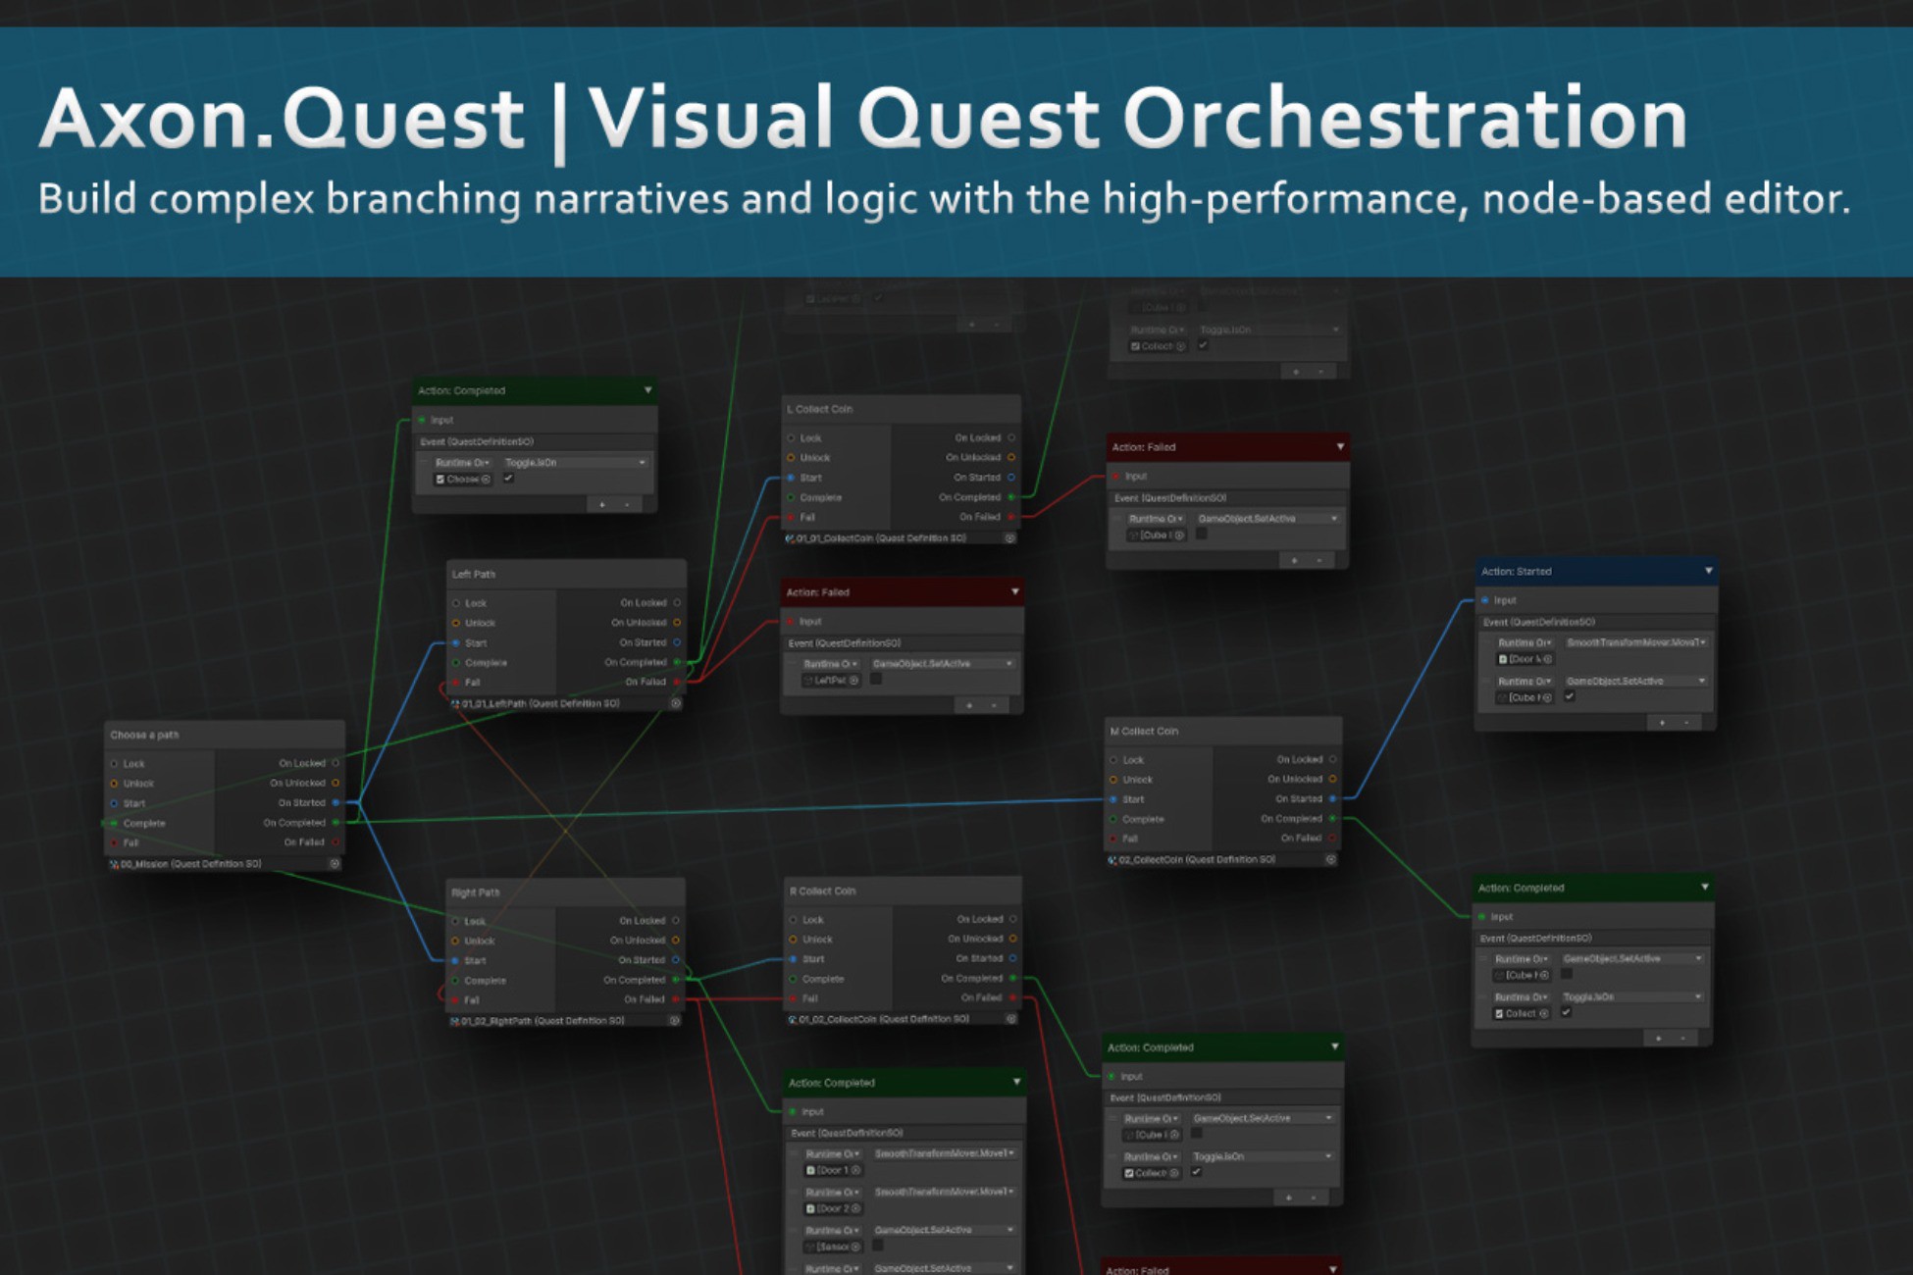1913x1275 pixels.
Task: Open object picker for 01_01_CollectCoin quest definition
Action: click(1010, 538)
